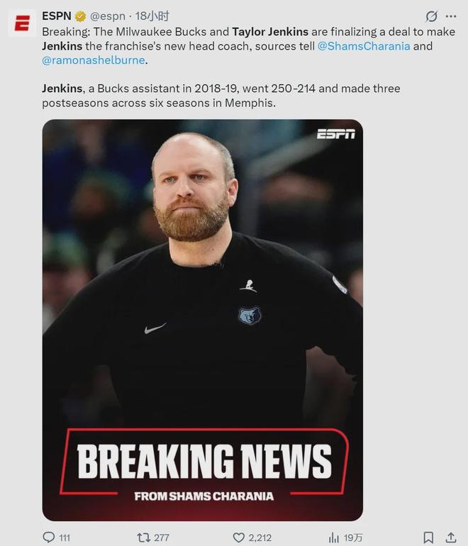Open the reply comment bubble icon

tap(49, 537)
